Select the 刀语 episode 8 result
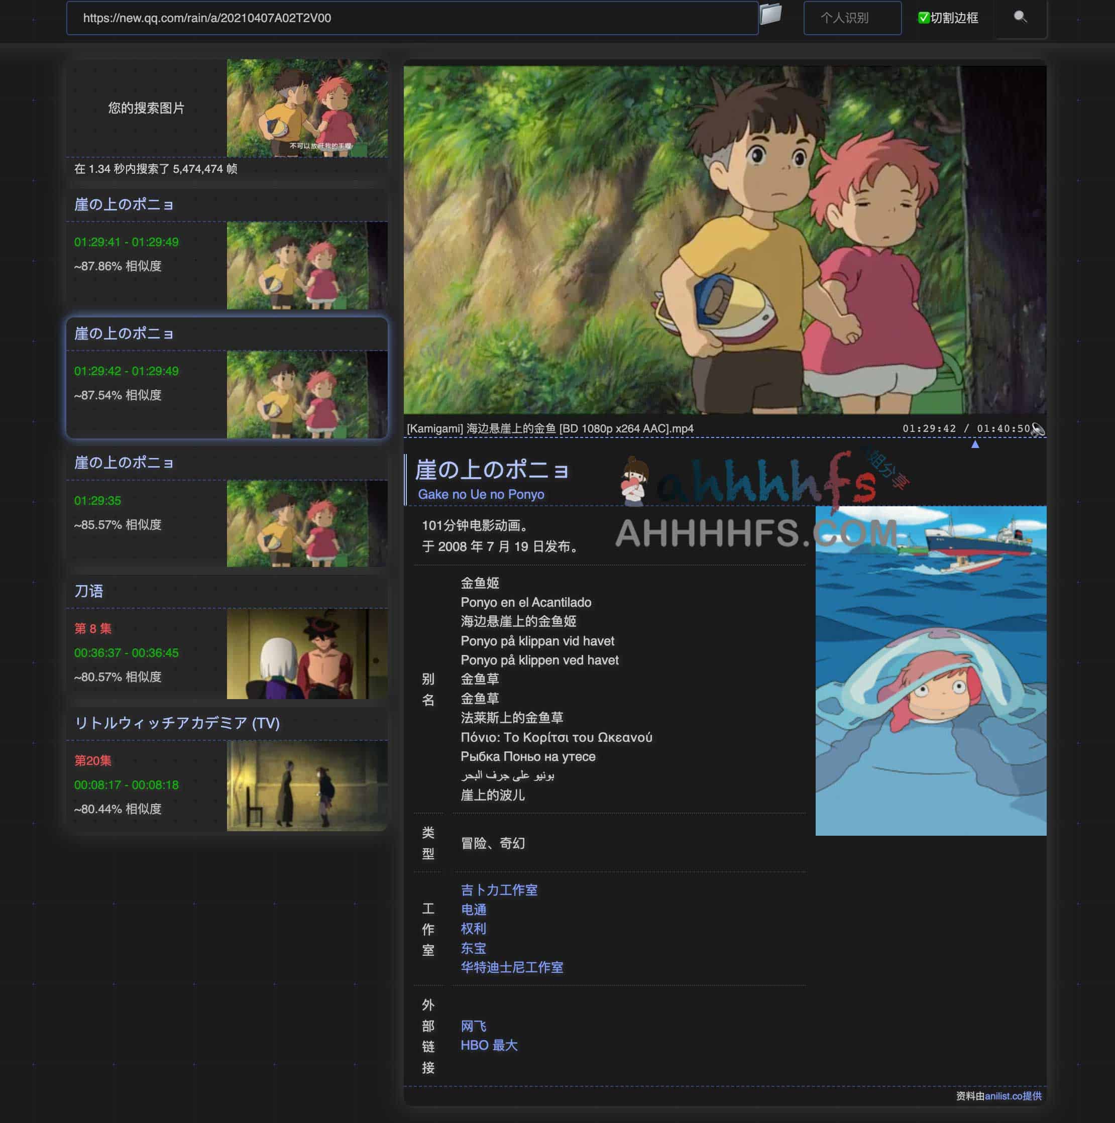This screenshot has height=1123, width=1115. point(227,638)
